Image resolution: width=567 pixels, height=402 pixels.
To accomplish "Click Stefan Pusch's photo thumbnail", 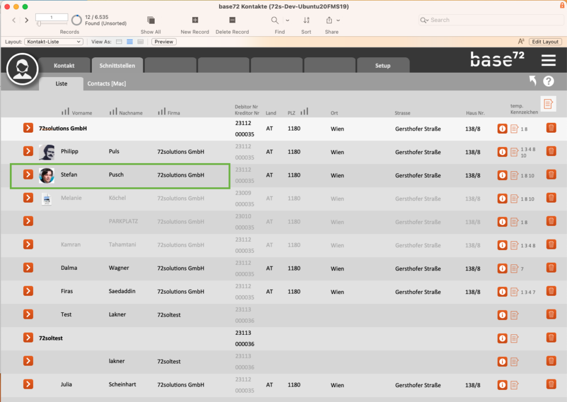I will pyautogui.click(x=47, y=176).
